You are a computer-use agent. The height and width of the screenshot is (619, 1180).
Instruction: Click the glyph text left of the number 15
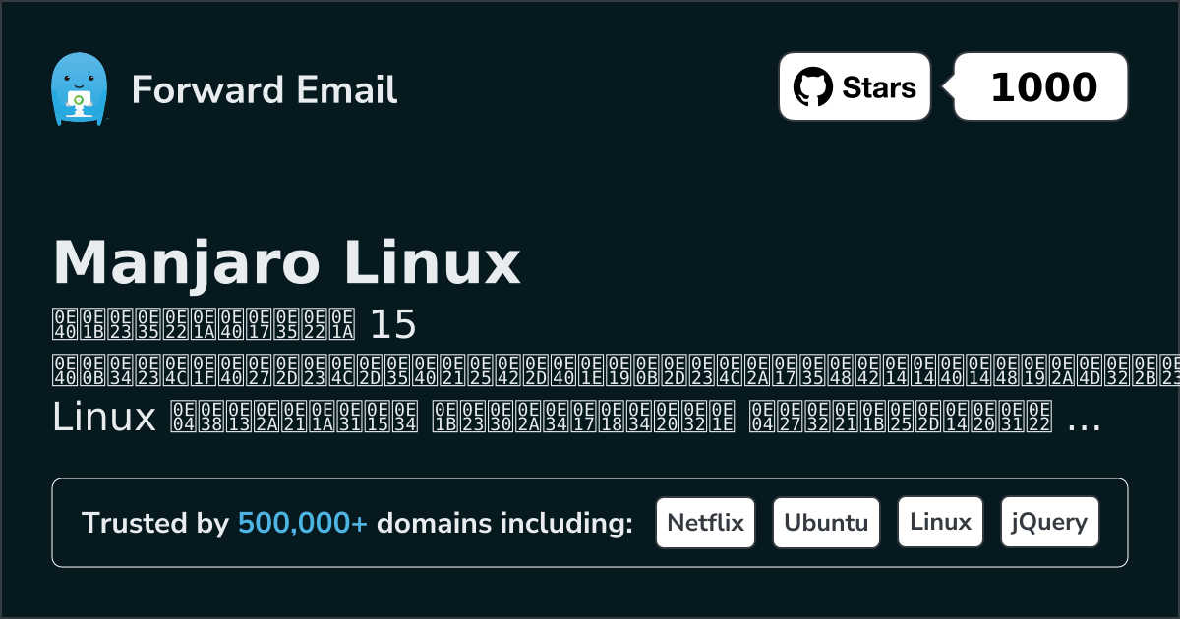pos(203,323)
